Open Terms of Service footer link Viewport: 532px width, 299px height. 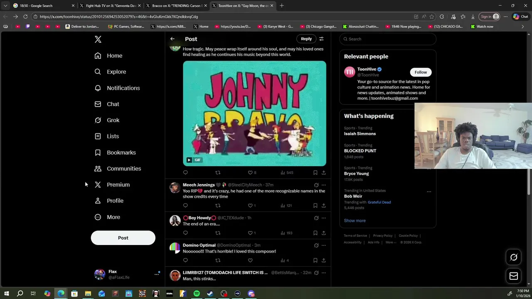[355, 236]
